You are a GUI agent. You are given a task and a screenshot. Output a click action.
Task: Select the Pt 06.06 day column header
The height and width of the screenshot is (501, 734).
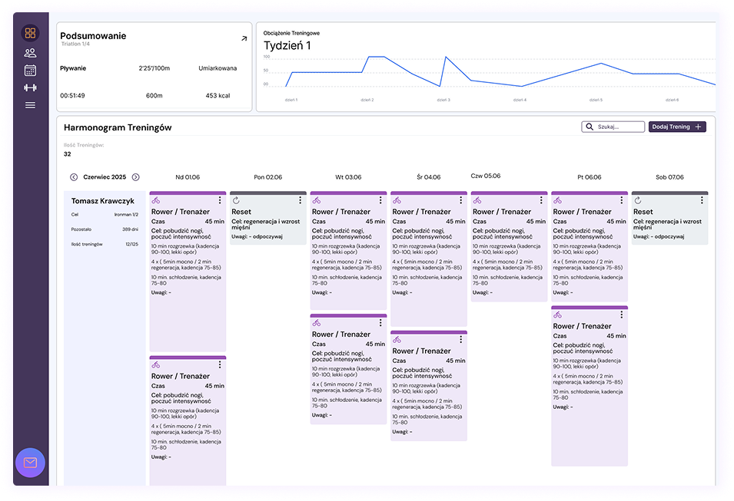coord(589,177)
